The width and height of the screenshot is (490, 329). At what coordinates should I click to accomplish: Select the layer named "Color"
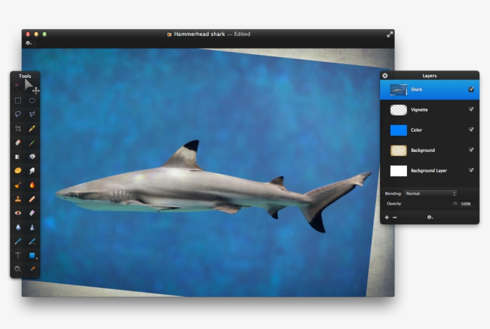coord(430,130)
